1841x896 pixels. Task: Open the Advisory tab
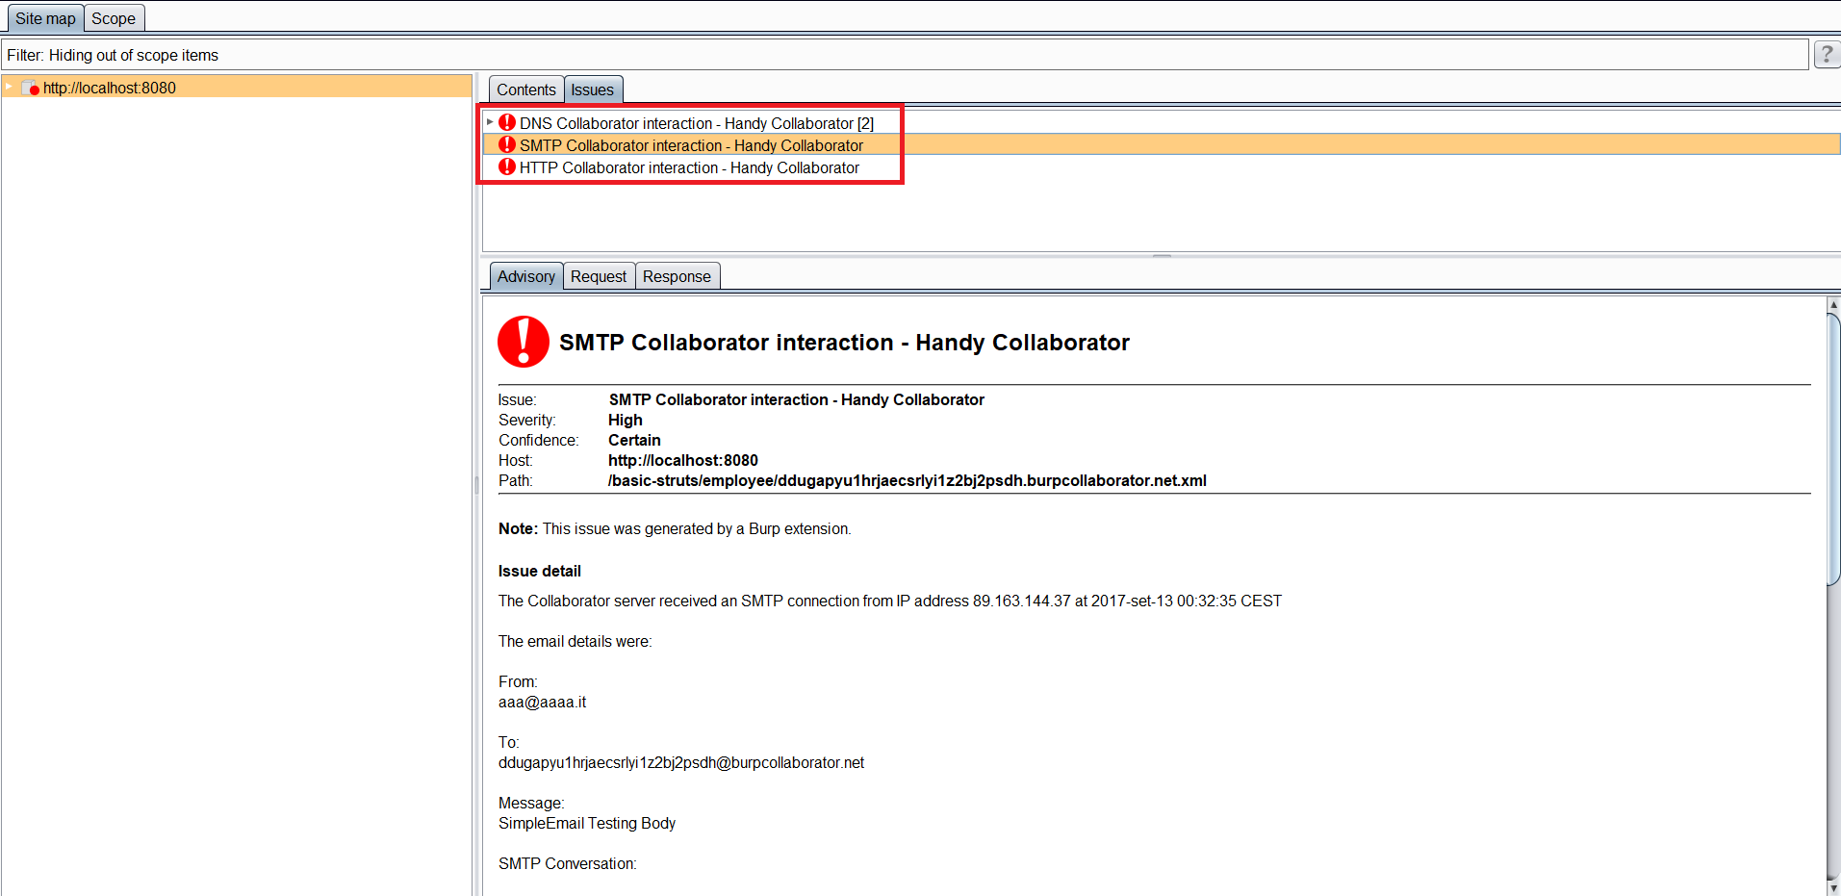526,276
